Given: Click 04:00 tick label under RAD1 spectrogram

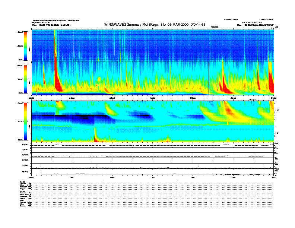Looking at the screenshot, I should pyautogui.click(x=72, y=98).
